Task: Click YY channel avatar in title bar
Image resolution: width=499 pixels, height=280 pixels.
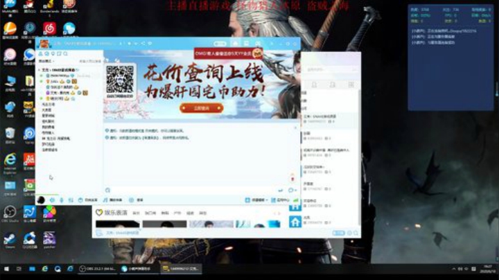Action: coord(44,43)
